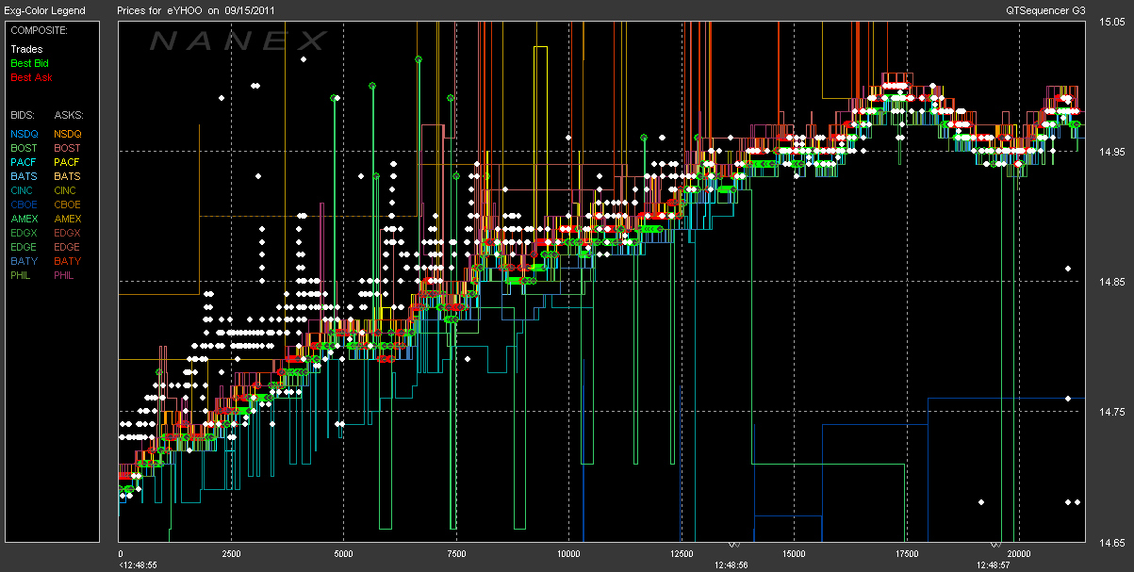Click the 10000 tick on the x-axis

568,554
